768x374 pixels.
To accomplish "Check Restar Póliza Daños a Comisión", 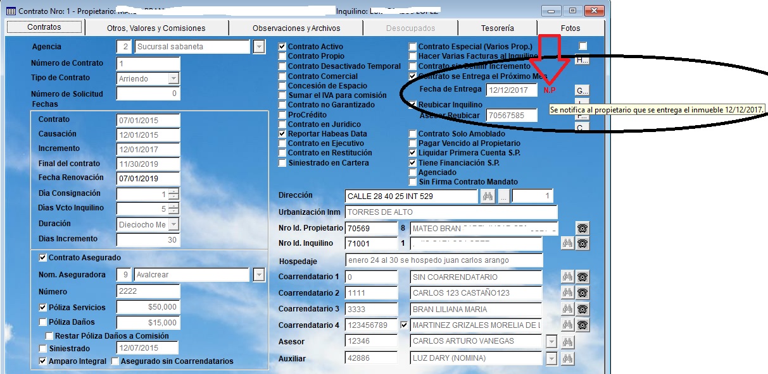I will pyautogui.click(x=49, y=336).
